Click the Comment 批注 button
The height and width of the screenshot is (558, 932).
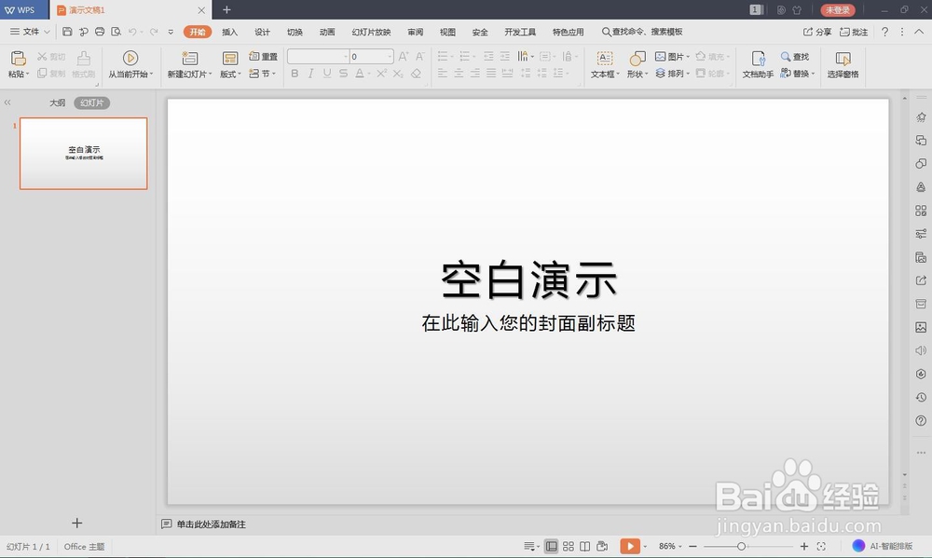(x=854, y=32)
